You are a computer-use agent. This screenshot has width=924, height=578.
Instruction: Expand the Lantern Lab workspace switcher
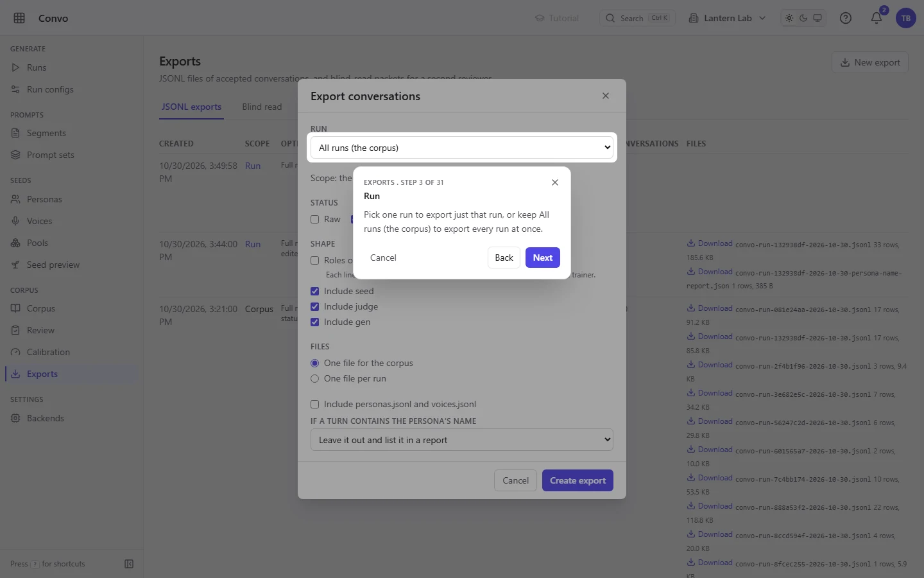coord(727,18)
